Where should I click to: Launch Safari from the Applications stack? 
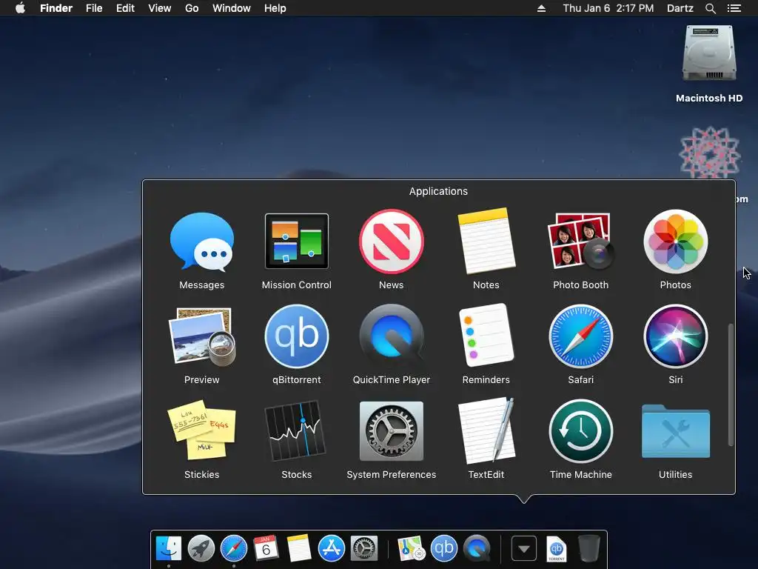pyautogui.click(x=580, y=336)
